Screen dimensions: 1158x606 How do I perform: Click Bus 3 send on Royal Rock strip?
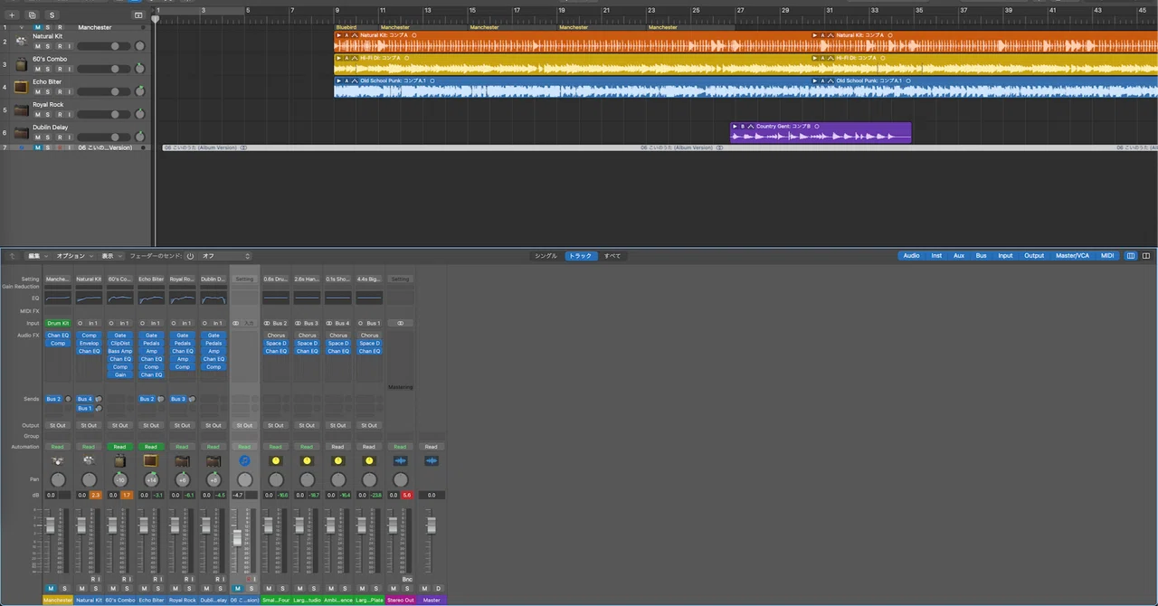177,399
